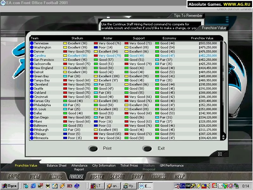Screen dimensions: 253x190
Task: Open the Windows Start (Пуск) button
Action: [x=9, y=186]
